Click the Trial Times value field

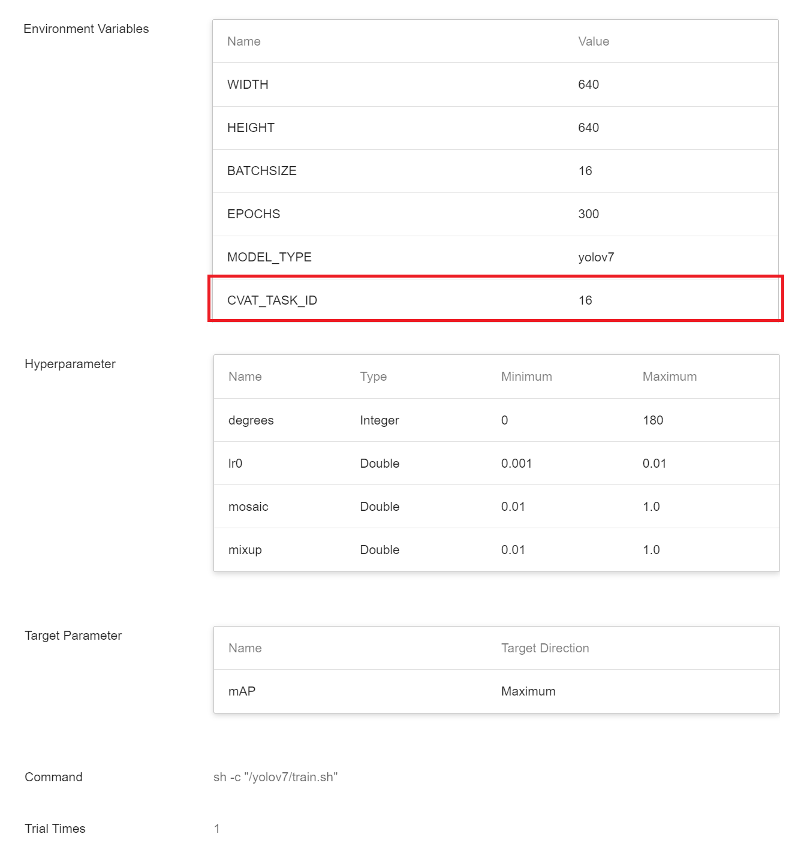(216, 829)
